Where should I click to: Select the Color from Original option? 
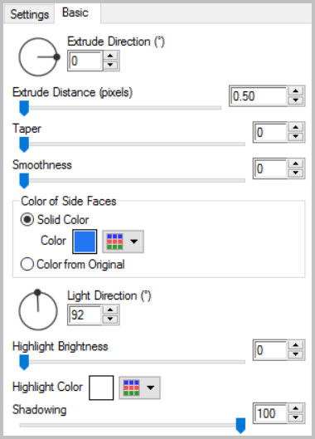click(73, 264)
